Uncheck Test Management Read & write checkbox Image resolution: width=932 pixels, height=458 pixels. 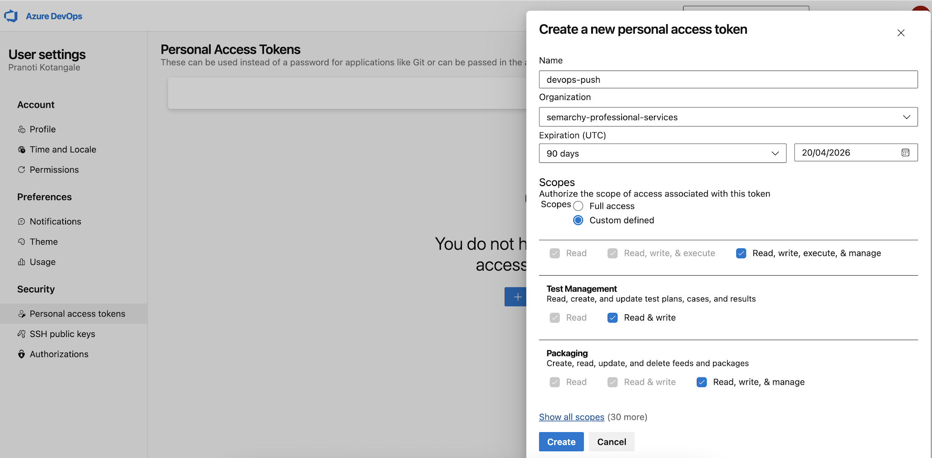(613, 318)
